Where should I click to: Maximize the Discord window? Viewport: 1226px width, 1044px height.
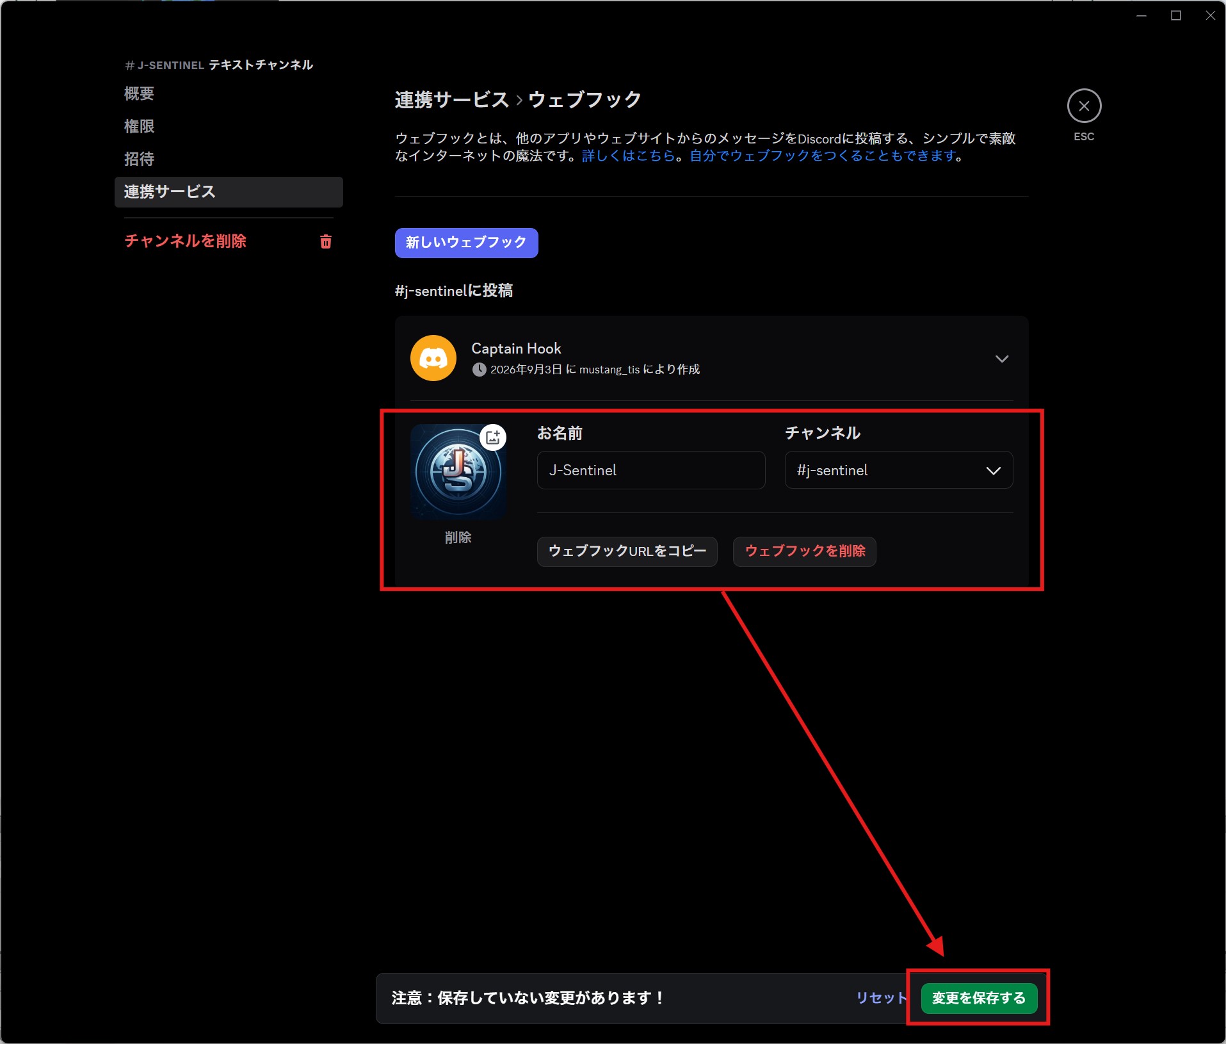[x=1176, y=15]
